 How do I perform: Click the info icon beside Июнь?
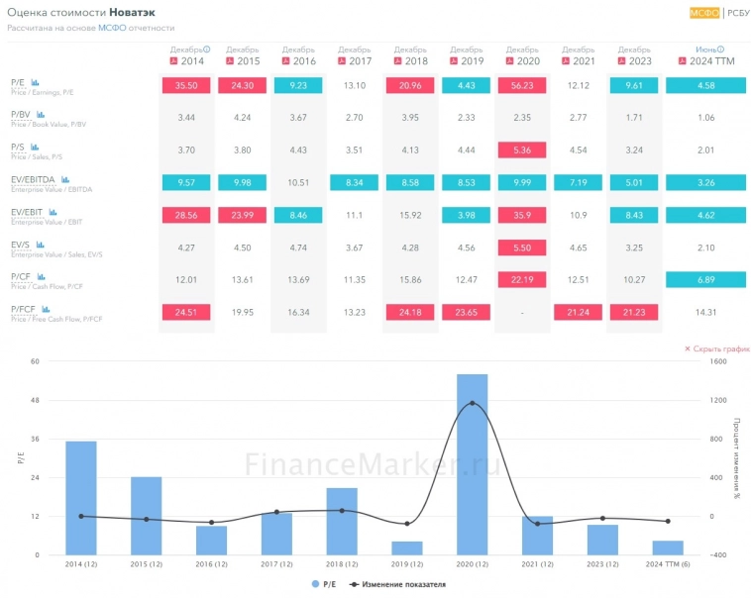pyautogui.click(x=721, y=49)
